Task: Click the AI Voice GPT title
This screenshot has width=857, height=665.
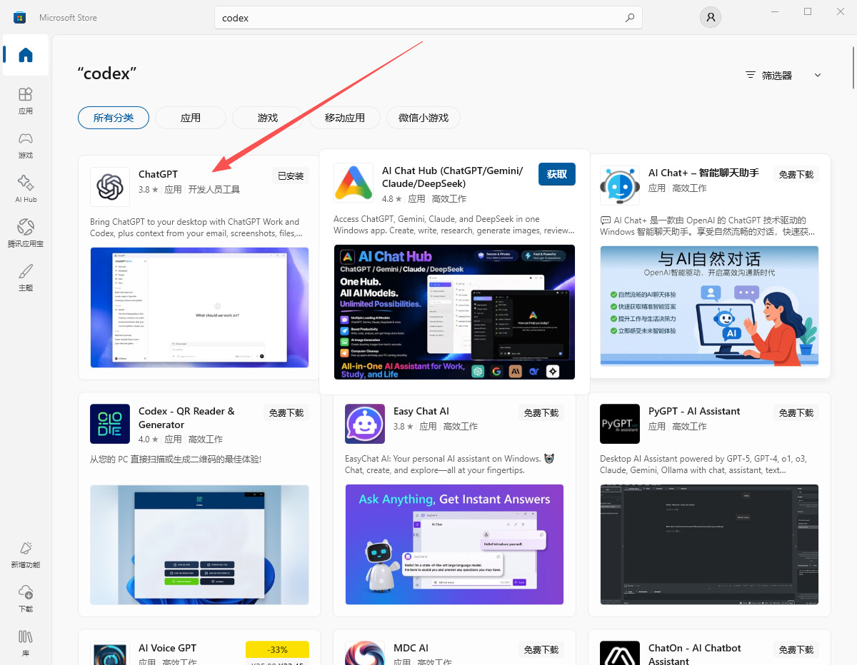Action: (x=167, y=648)
